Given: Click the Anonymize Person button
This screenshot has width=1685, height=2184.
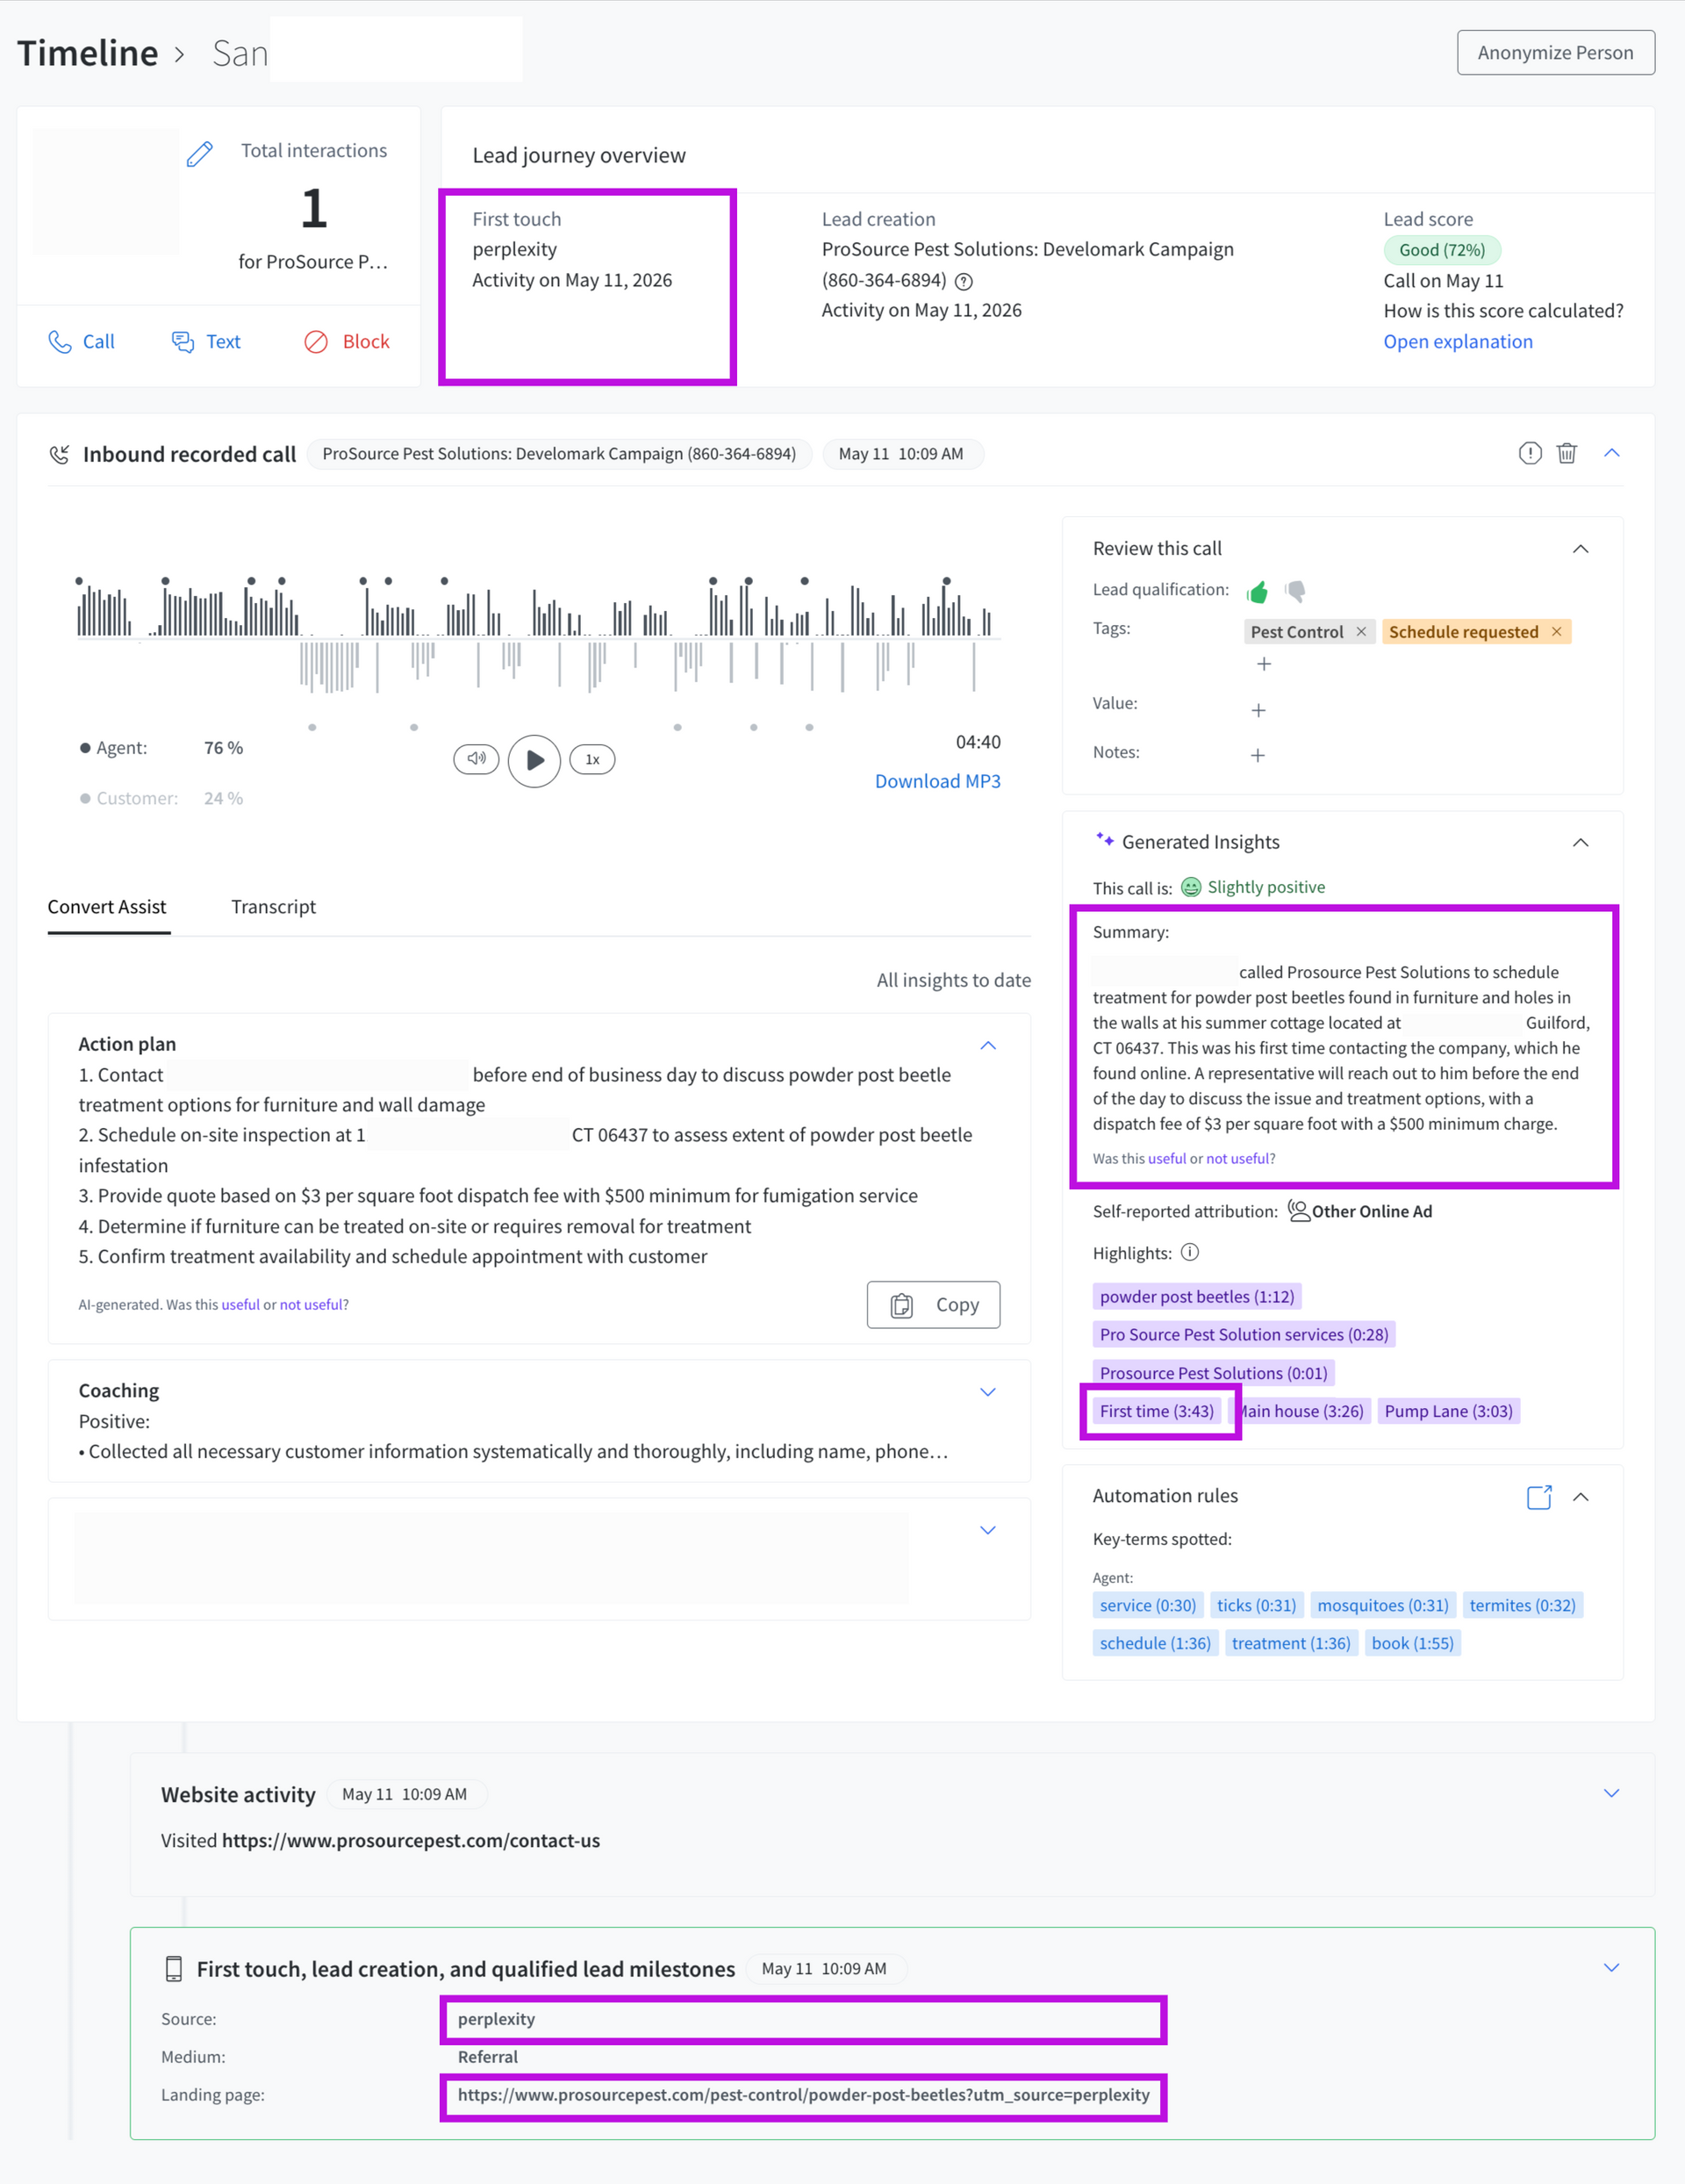Looking at the screenshot, I should (1555, 53).
